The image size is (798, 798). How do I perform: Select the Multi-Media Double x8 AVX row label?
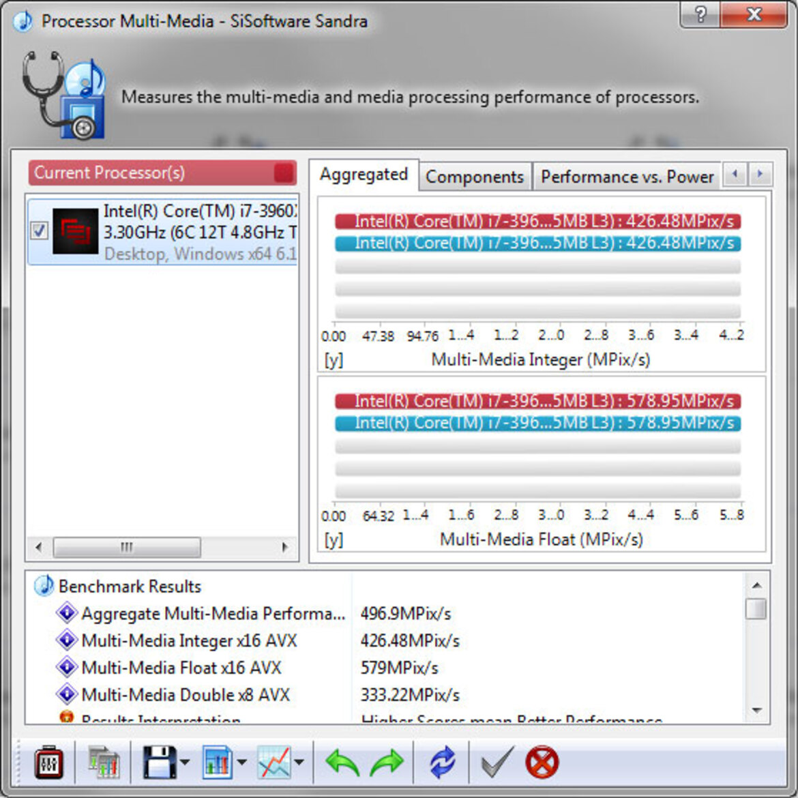pyautogui.click(x=186, y=694)
